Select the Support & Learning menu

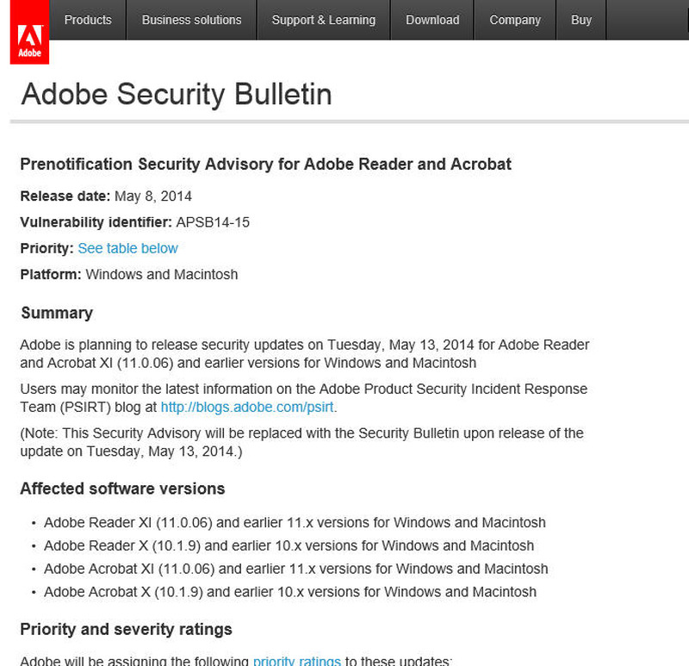pyautogui.click(x=323, y=20)
